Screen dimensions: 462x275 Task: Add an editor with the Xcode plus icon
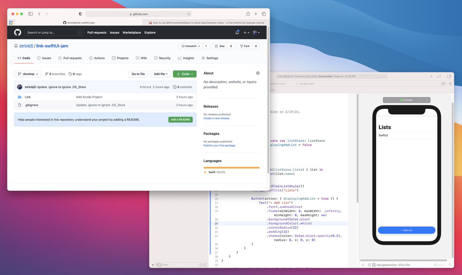431,77
